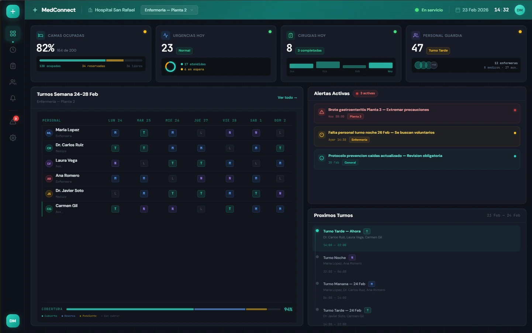532x333 pixels.
Task: Click Maria Lopez's MAR 25 shift cell
Action: pos(144,133)
